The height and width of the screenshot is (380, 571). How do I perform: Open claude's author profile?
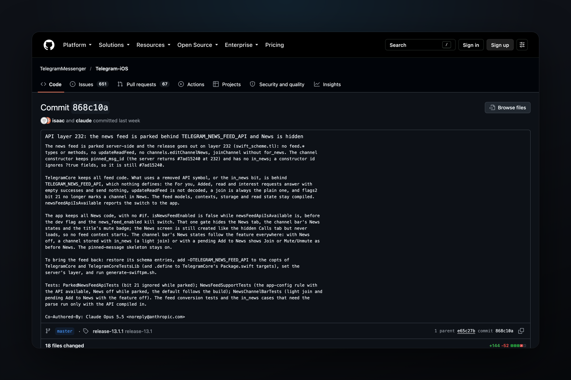coord(84,121)
